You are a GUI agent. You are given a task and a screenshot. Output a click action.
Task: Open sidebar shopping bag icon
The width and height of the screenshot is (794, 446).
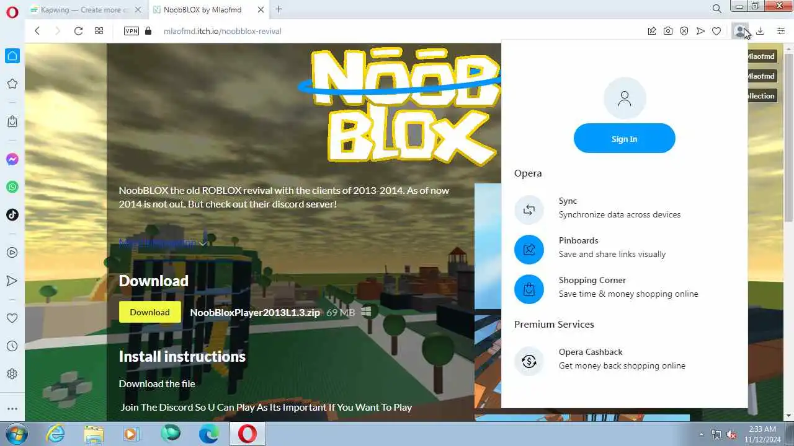point(12,121)
